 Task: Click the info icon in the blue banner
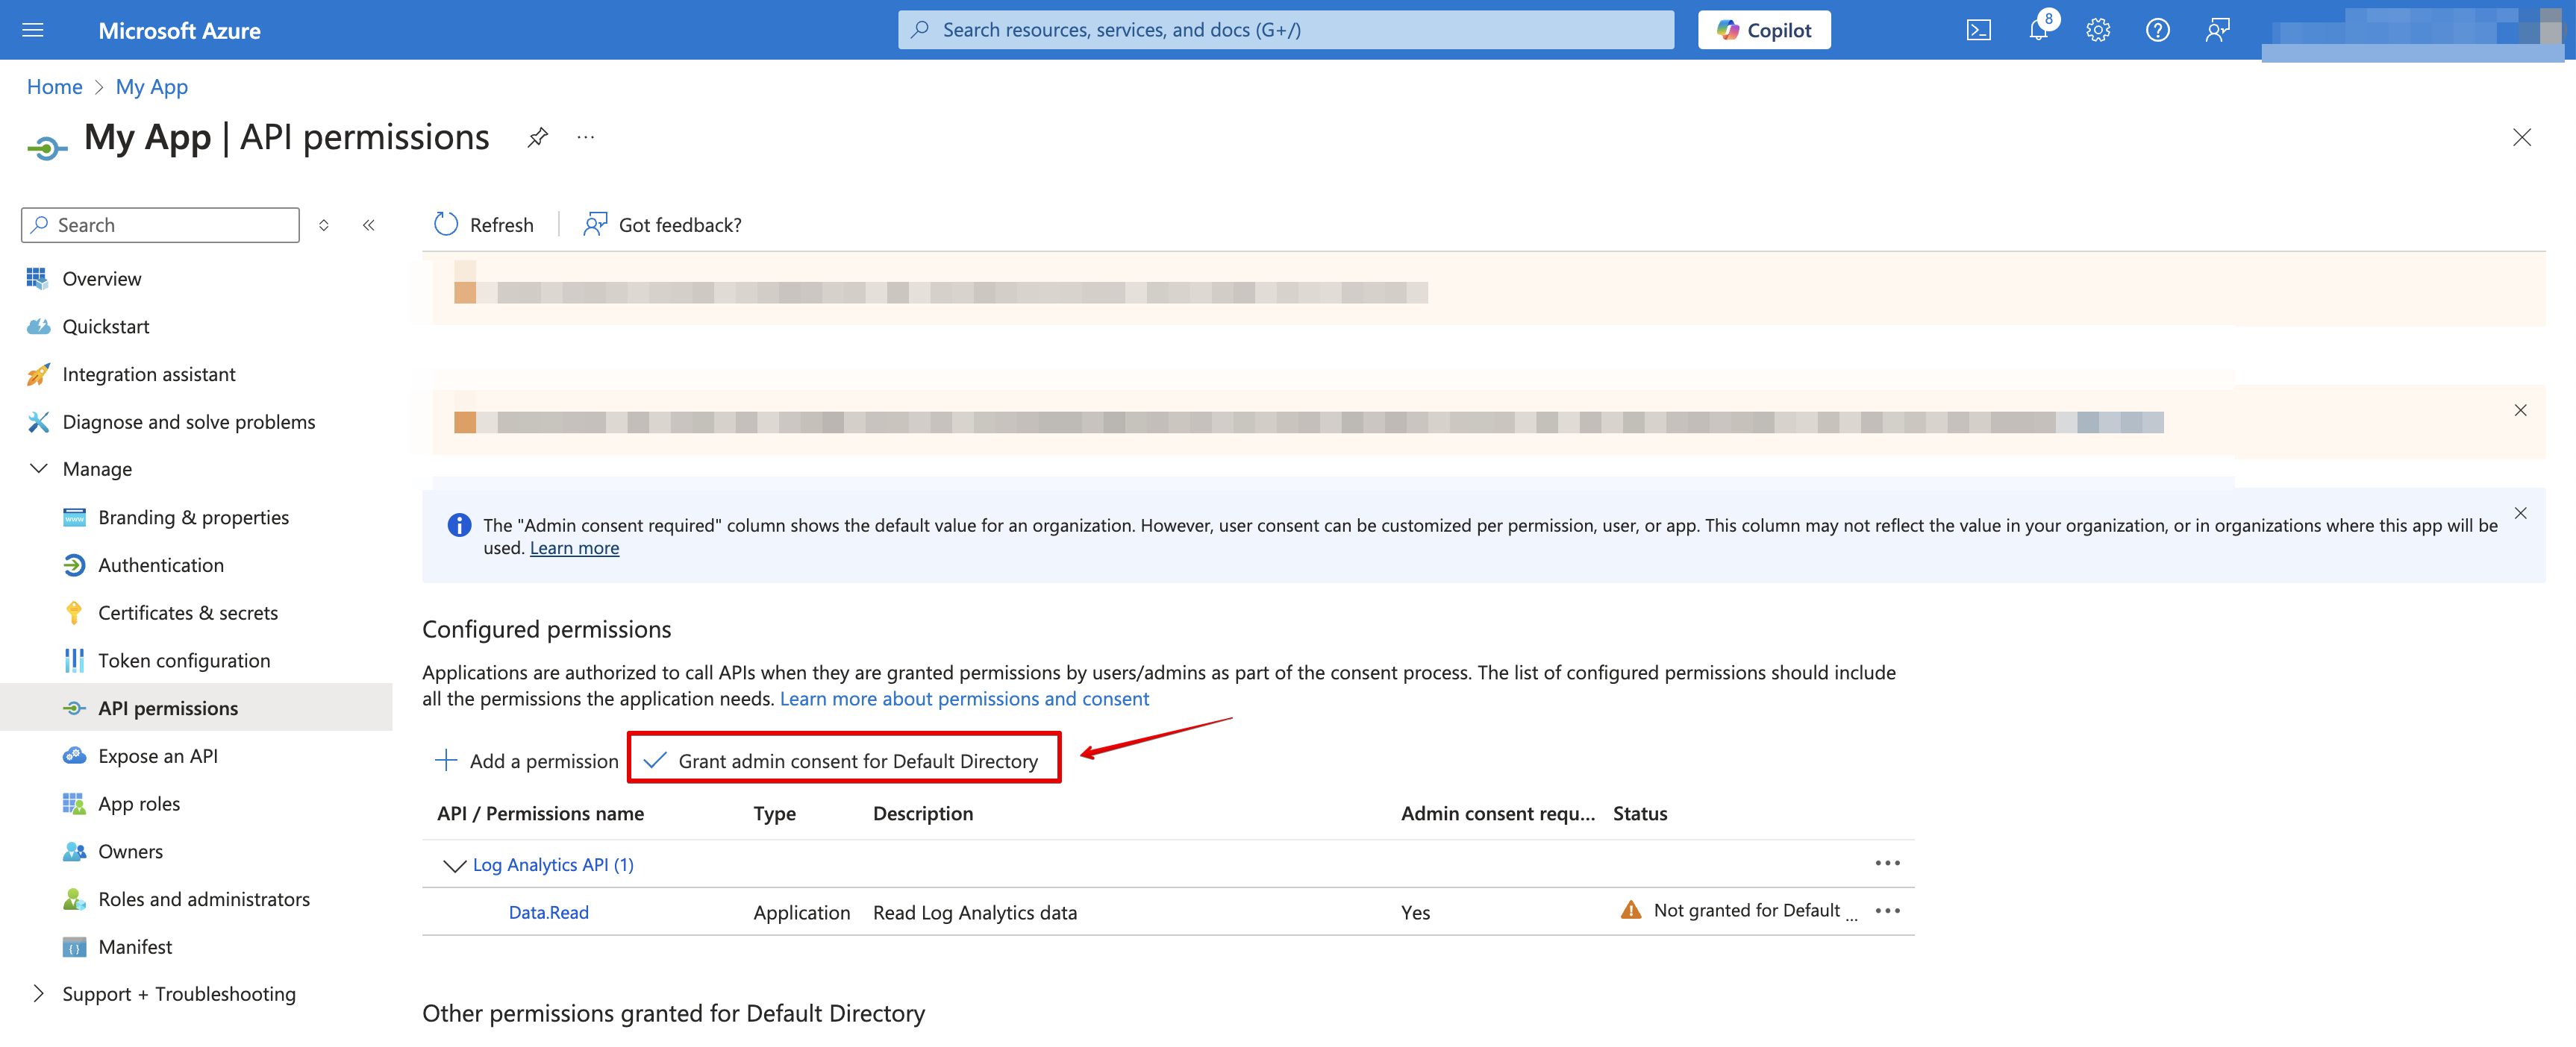coord(459,526)
